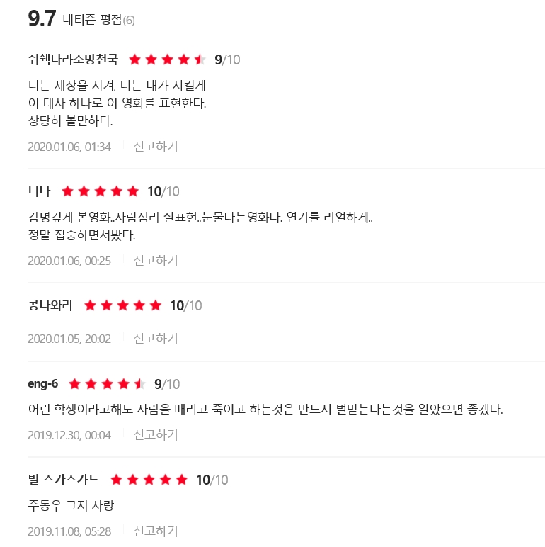Click the star rating icons for 쥐쉑나라소망천국's review

tap(167, 60)
